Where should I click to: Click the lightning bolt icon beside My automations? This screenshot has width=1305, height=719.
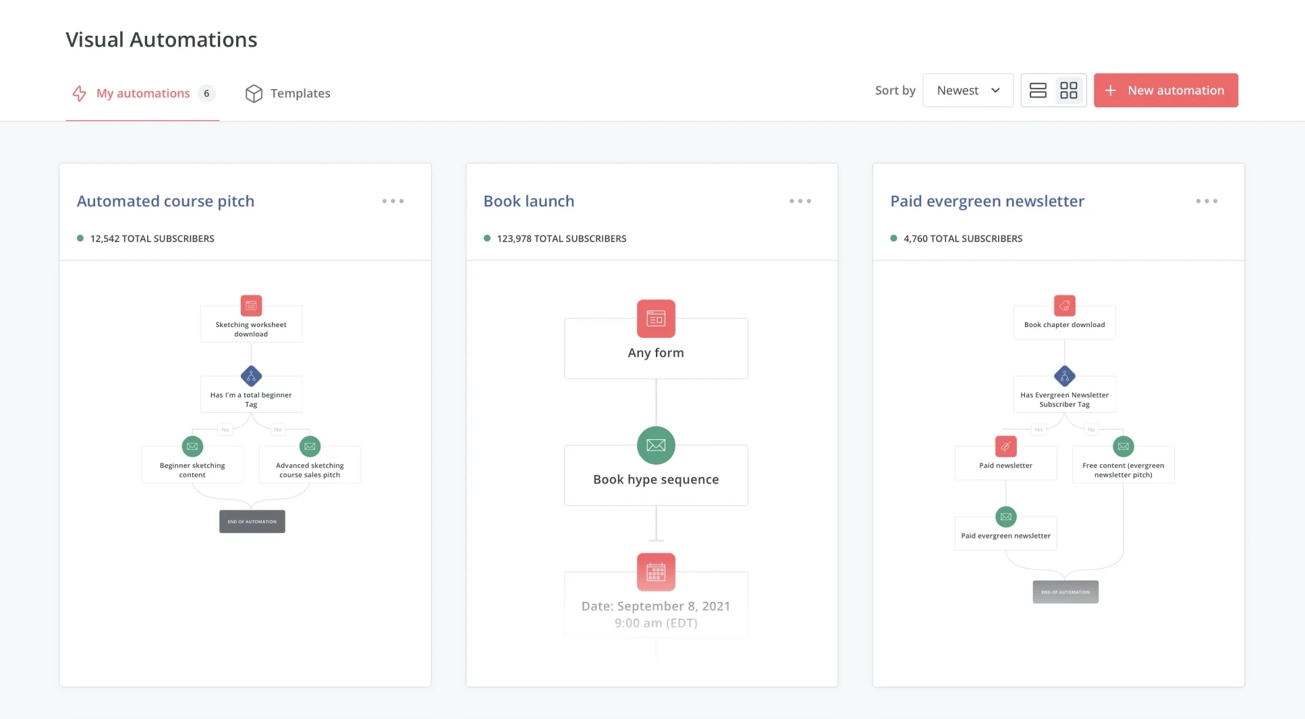tap(80, 93)
